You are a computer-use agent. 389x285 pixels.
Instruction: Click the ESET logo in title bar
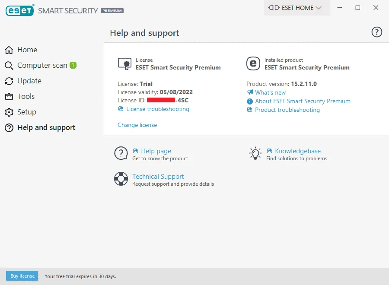(x=19, y=10)
